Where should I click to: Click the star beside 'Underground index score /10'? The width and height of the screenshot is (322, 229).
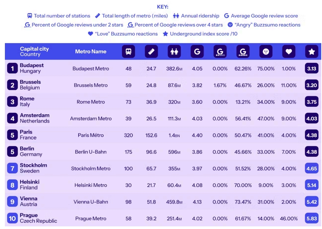point(165,34)
